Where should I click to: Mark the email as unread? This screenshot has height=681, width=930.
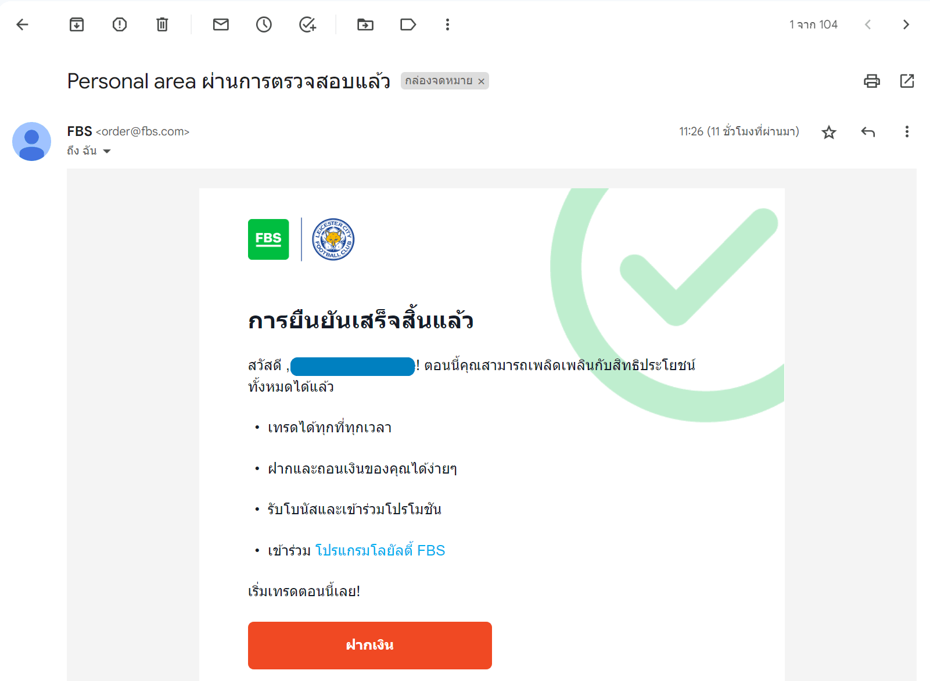click(x=221, y=24)
